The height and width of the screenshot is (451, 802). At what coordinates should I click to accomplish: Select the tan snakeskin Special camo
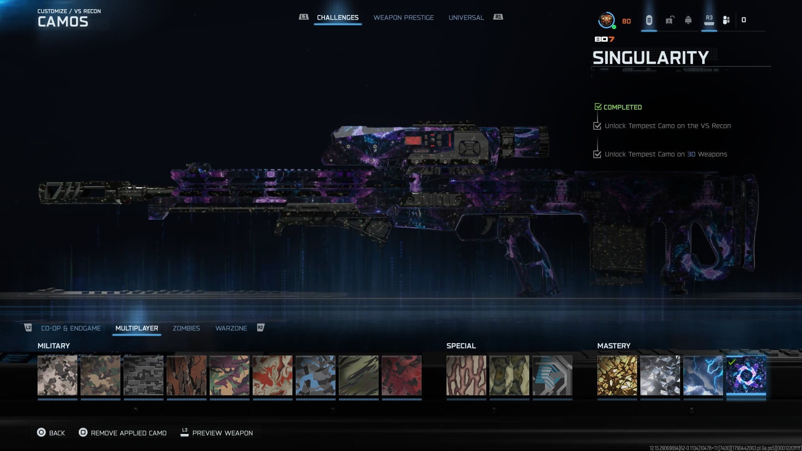(x=509, y=375)
